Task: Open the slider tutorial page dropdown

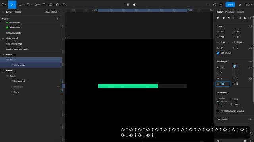Action: 52,12
